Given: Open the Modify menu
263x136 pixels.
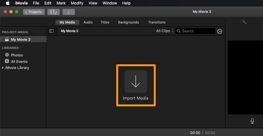Looking at the screenshot, I should (77, 3).
